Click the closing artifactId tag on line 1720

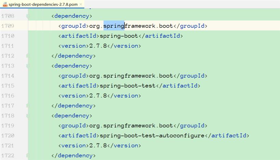click(227, 136)
